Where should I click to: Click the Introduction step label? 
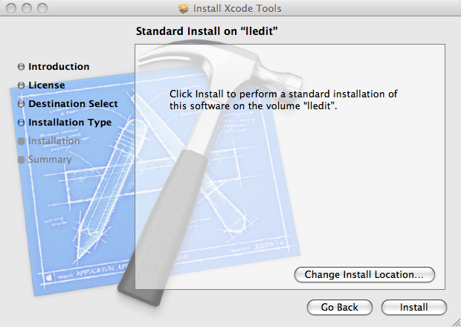tap(59, 67)
